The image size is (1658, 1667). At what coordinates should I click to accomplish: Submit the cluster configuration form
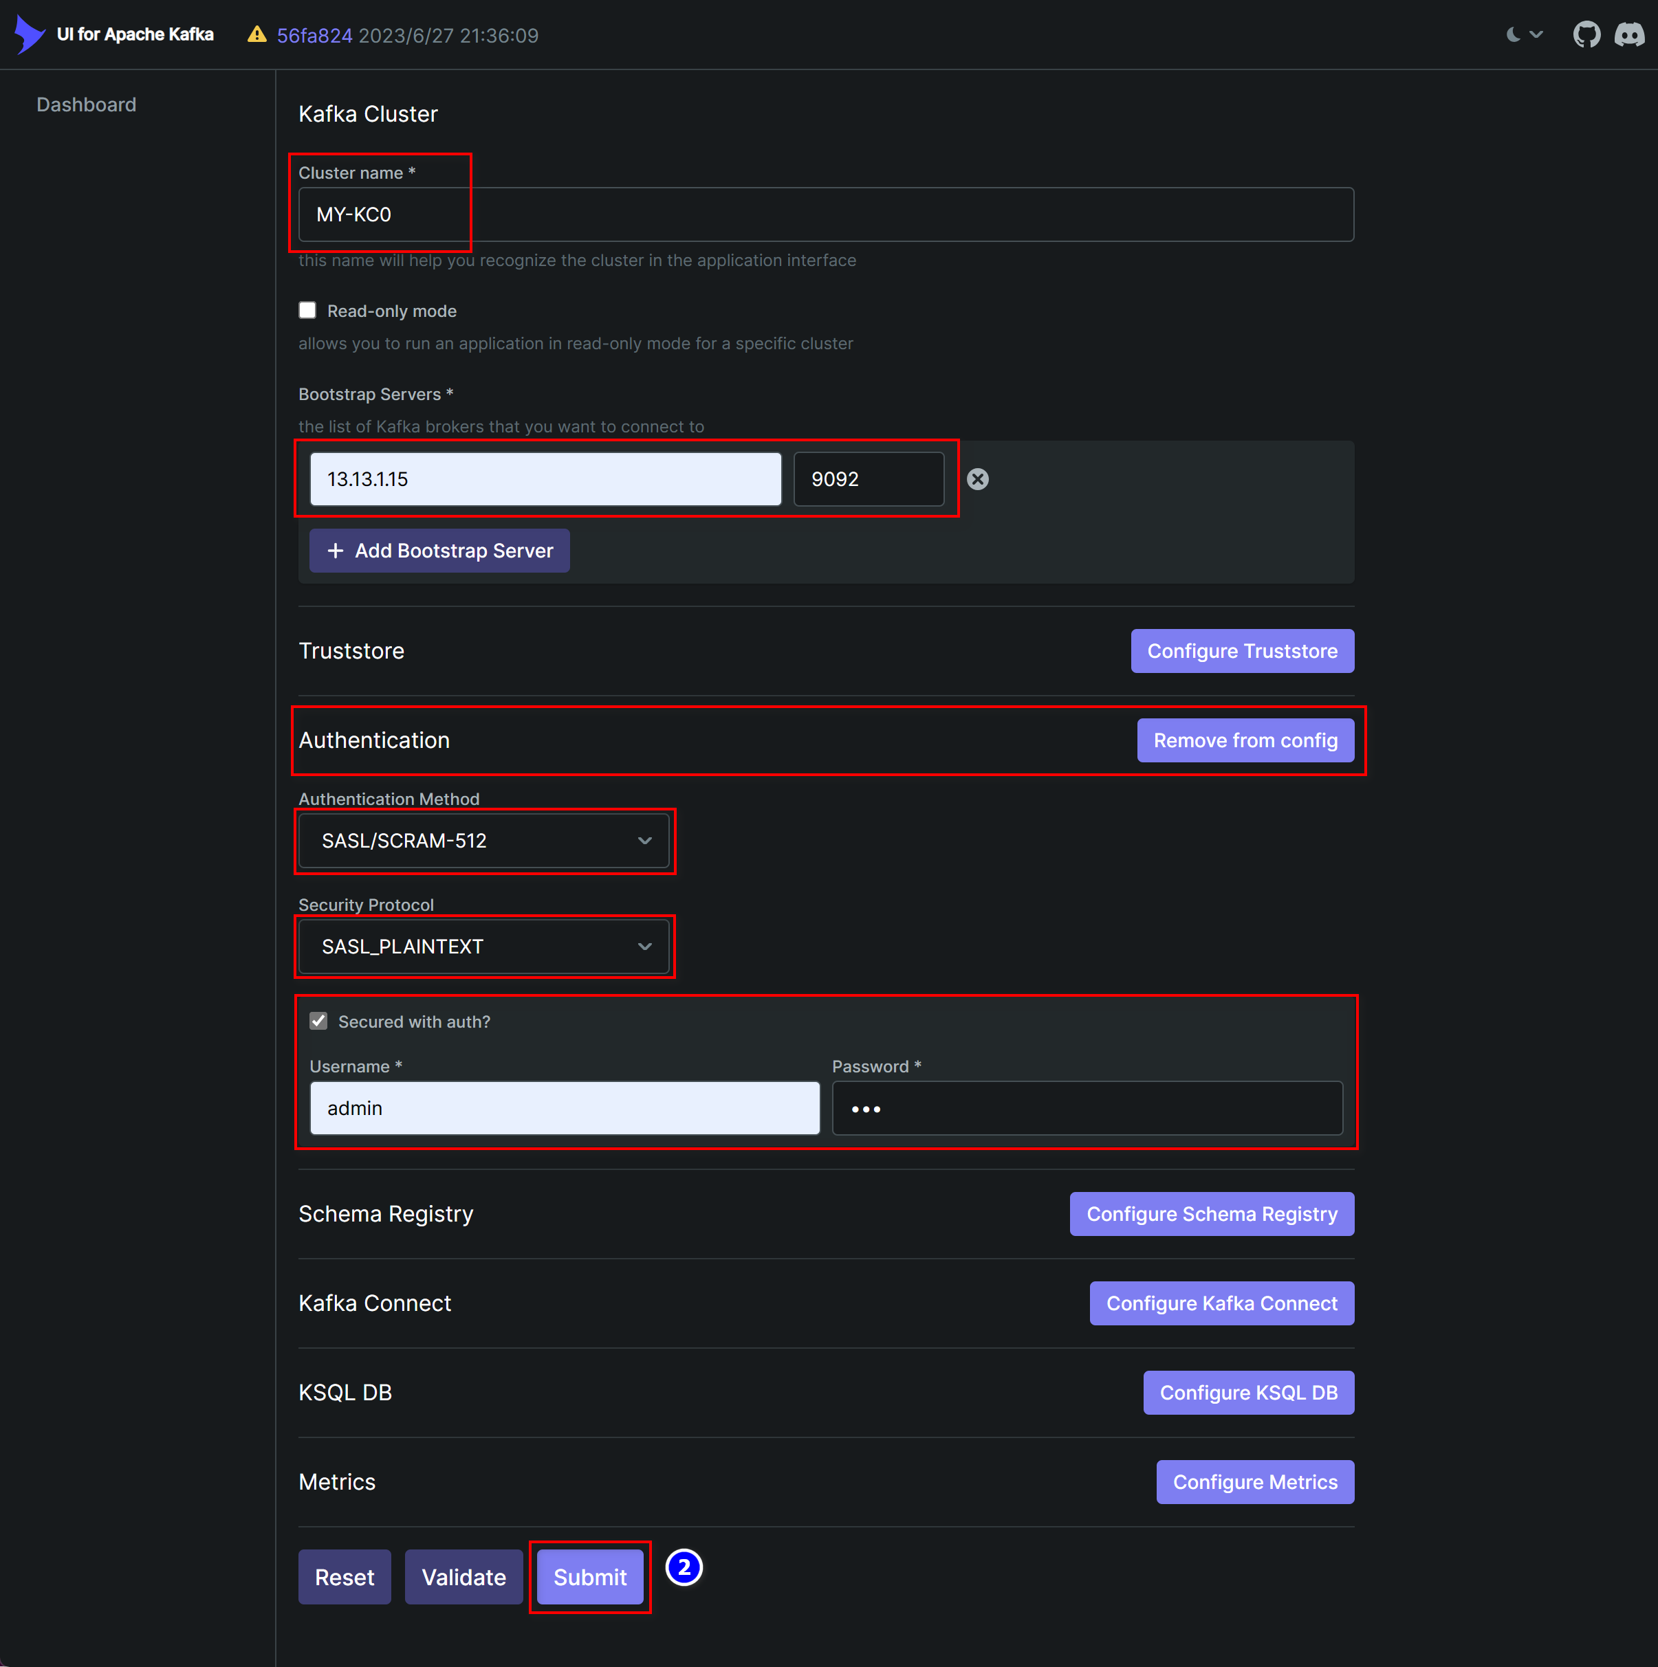(590, 1577)
